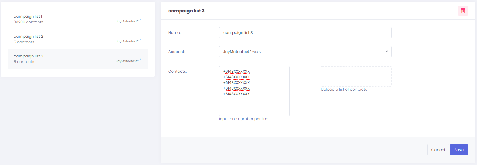Open the JayMateotest2 account selector
477x165 pixels.
point(305,52)
